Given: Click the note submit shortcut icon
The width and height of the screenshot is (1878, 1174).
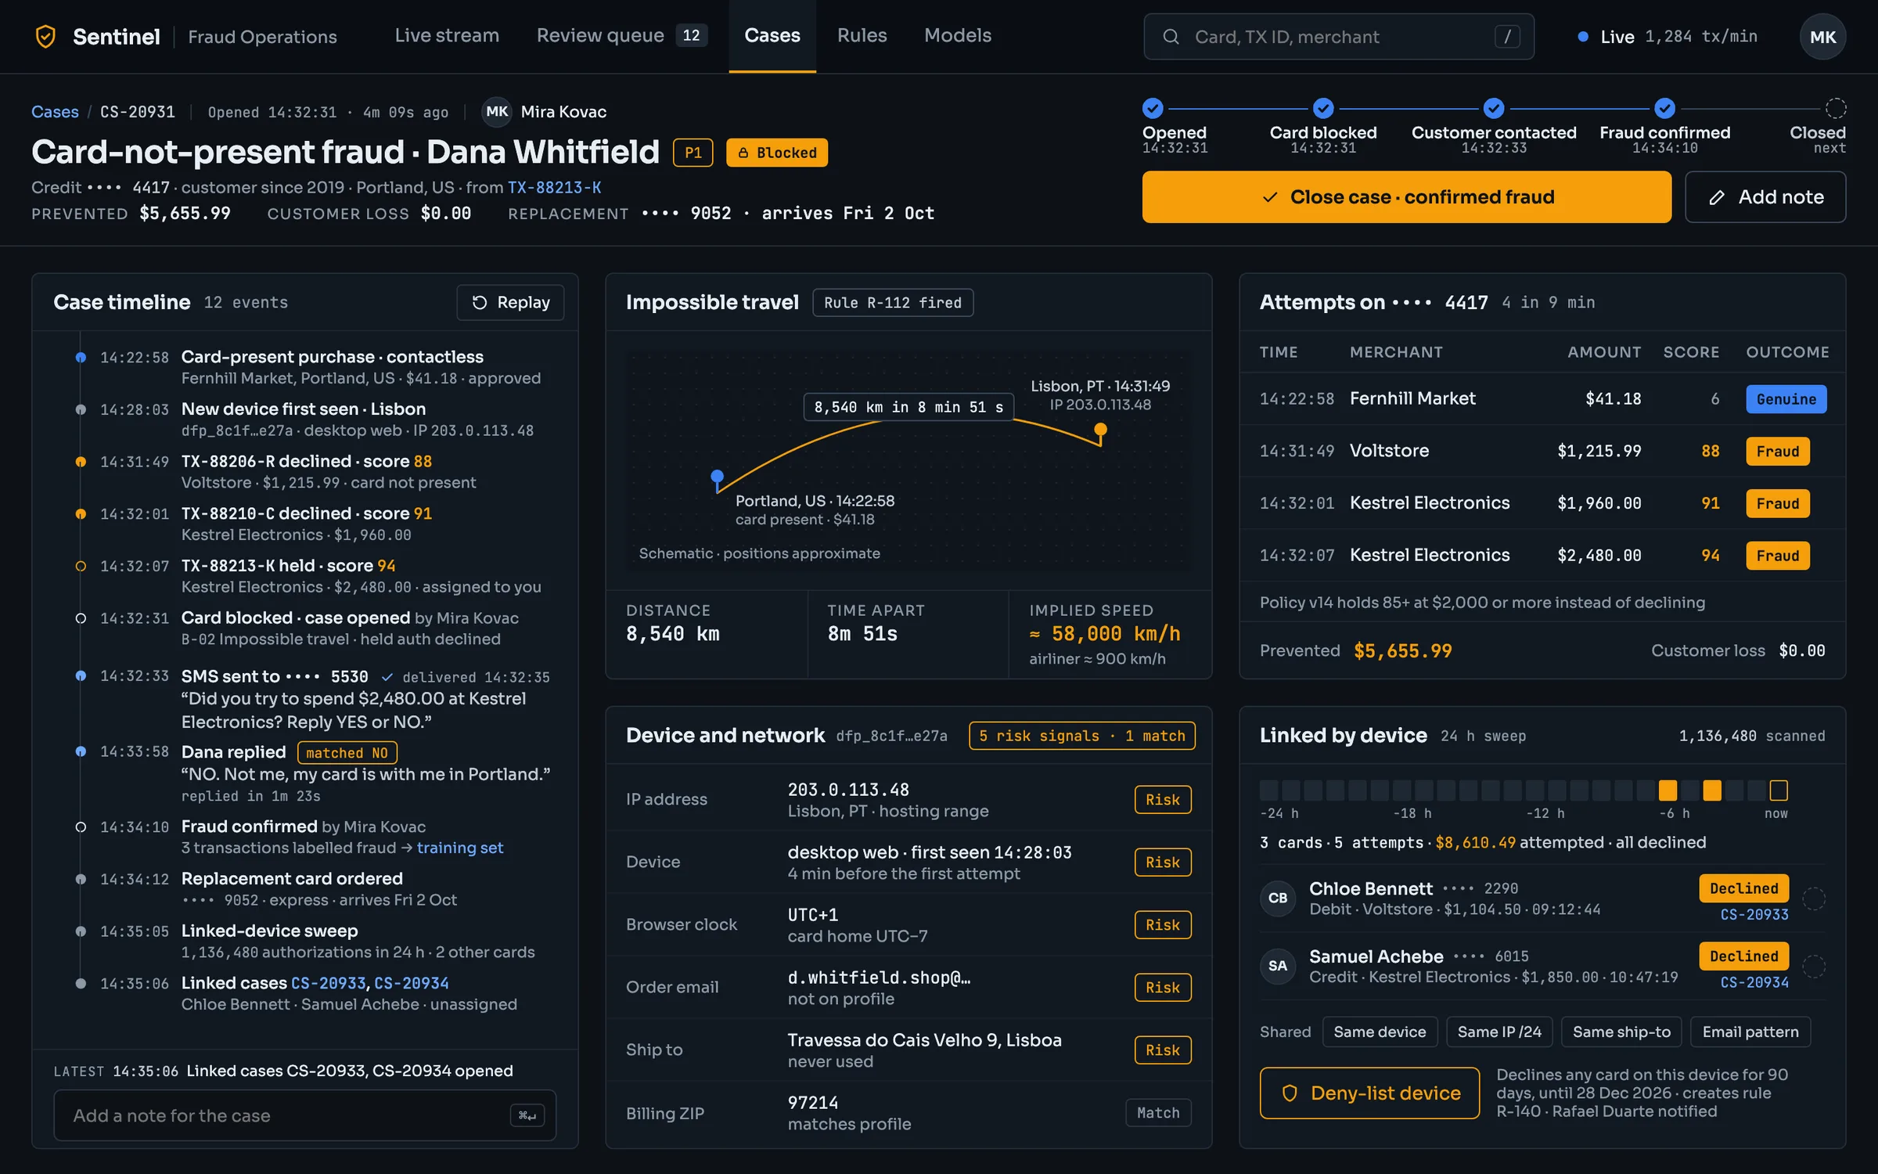Looking at the screenshot, I should pyautogui.click(x=527, y=1115).
